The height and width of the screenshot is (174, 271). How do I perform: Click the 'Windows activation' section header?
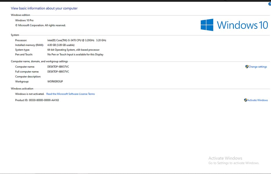[22, 88]
